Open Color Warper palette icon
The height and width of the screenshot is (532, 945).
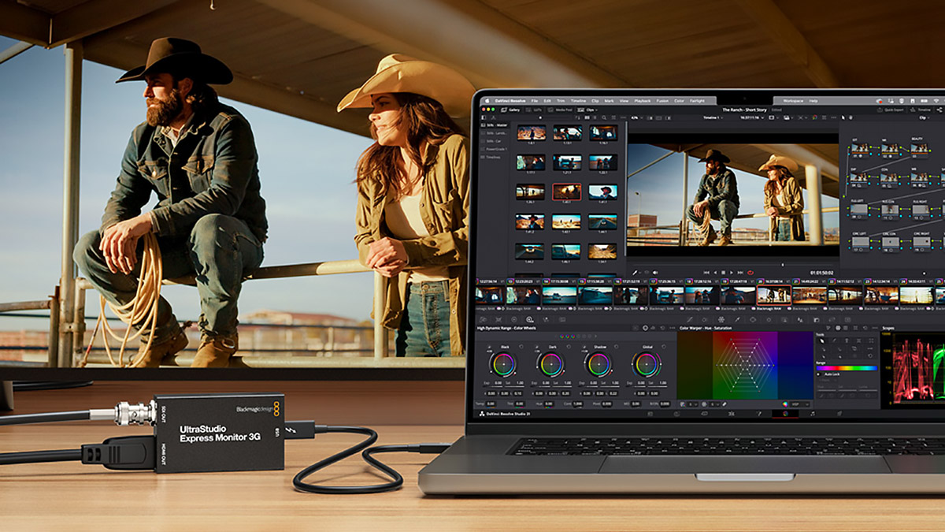(x=721, y=319)
